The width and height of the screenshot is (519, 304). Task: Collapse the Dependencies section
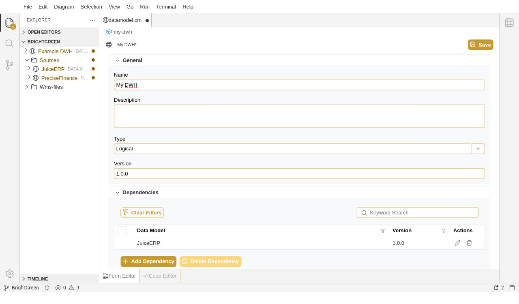point(118,193)
